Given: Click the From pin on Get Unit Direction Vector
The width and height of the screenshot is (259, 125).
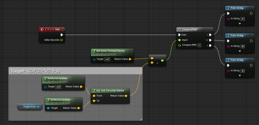Looking at the screenshot, I should point(94,96).
